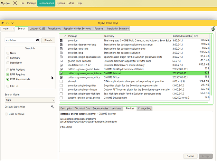Select the patterns-gnome-gnome_basic row
Viewport: 217px width, 161px height.
135,69
